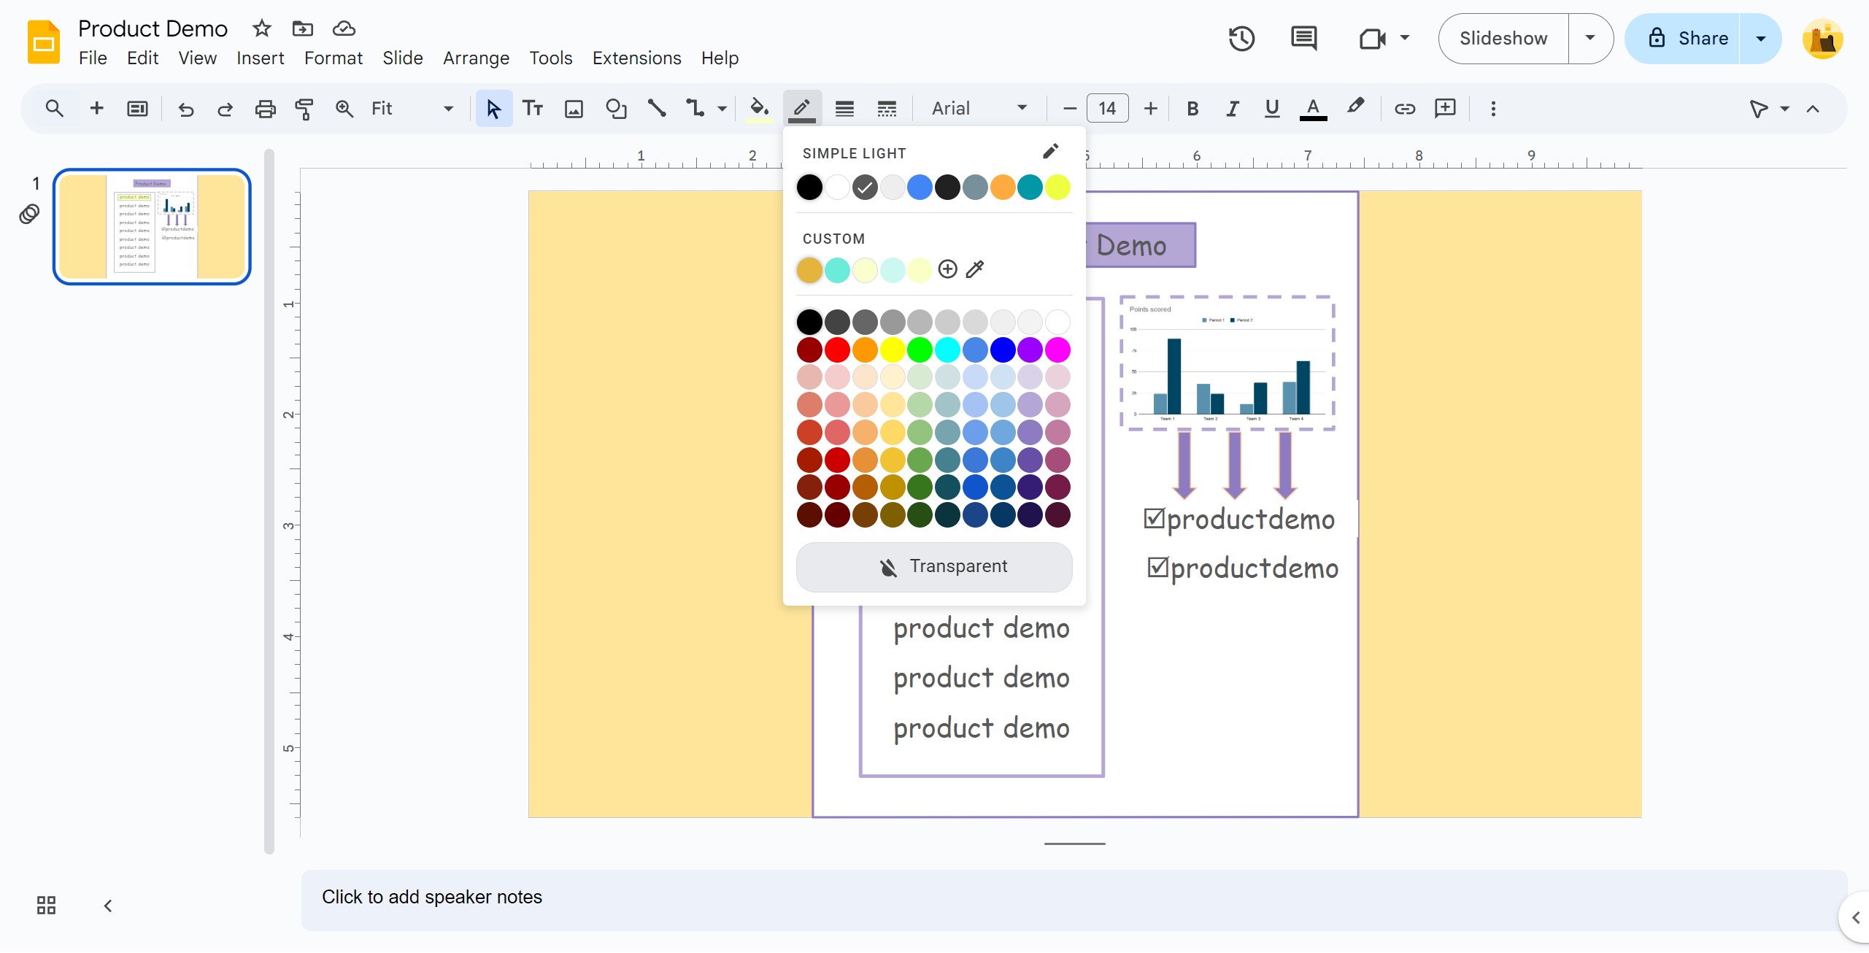Expand the video call camera dropdown
The width and height of the screenshot is (1869, 953).
coord(1405,39)
